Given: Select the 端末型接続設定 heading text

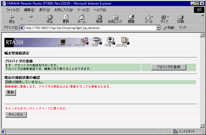Looking at the screenshot, I should point(17,53).
